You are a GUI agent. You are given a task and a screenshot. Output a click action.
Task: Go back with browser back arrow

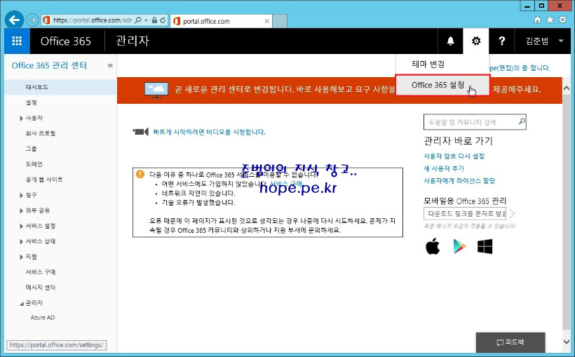[x=14, y=20]
